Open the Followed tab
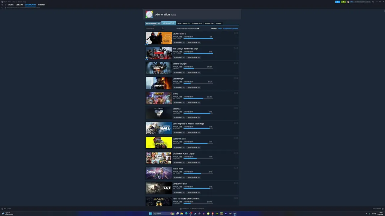This screenshot has width=385, height=216. click(x=197, y=23)
